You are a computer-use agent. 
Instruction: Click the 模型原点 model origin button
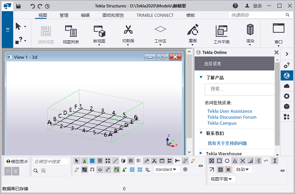pyautogui.click(x=17, y=162)
